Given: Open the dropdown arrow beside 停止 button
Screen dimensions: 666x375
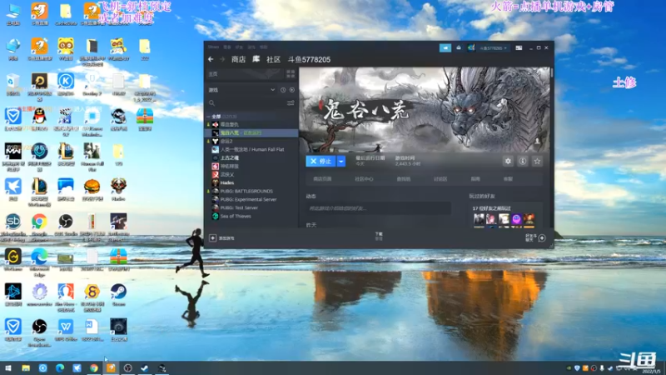Looking at the screenshot, I should (x=341, y=161).
